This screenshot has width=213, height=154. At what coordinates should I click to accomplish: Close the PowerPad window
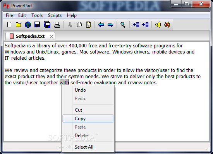pyautogui.click(x=201, y=4)
